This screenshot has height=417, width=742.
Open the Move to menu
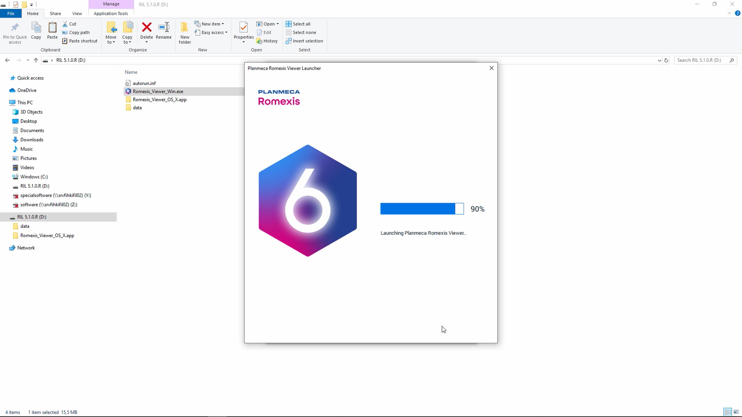(x=111, y=33)
